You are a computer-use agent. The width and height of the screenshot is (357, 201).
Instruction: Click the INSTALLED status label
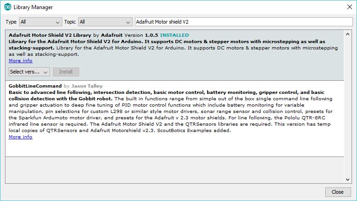pos(174,35)
